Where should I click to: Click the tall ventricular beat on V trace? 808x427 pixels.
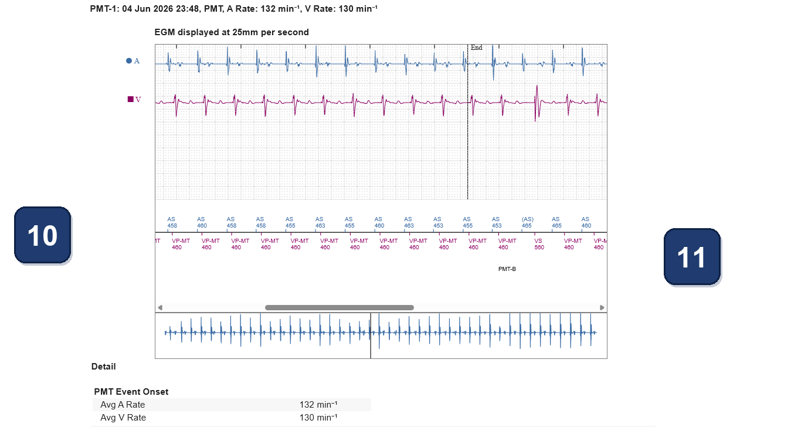pyautogui.click(x=536, y=103)
